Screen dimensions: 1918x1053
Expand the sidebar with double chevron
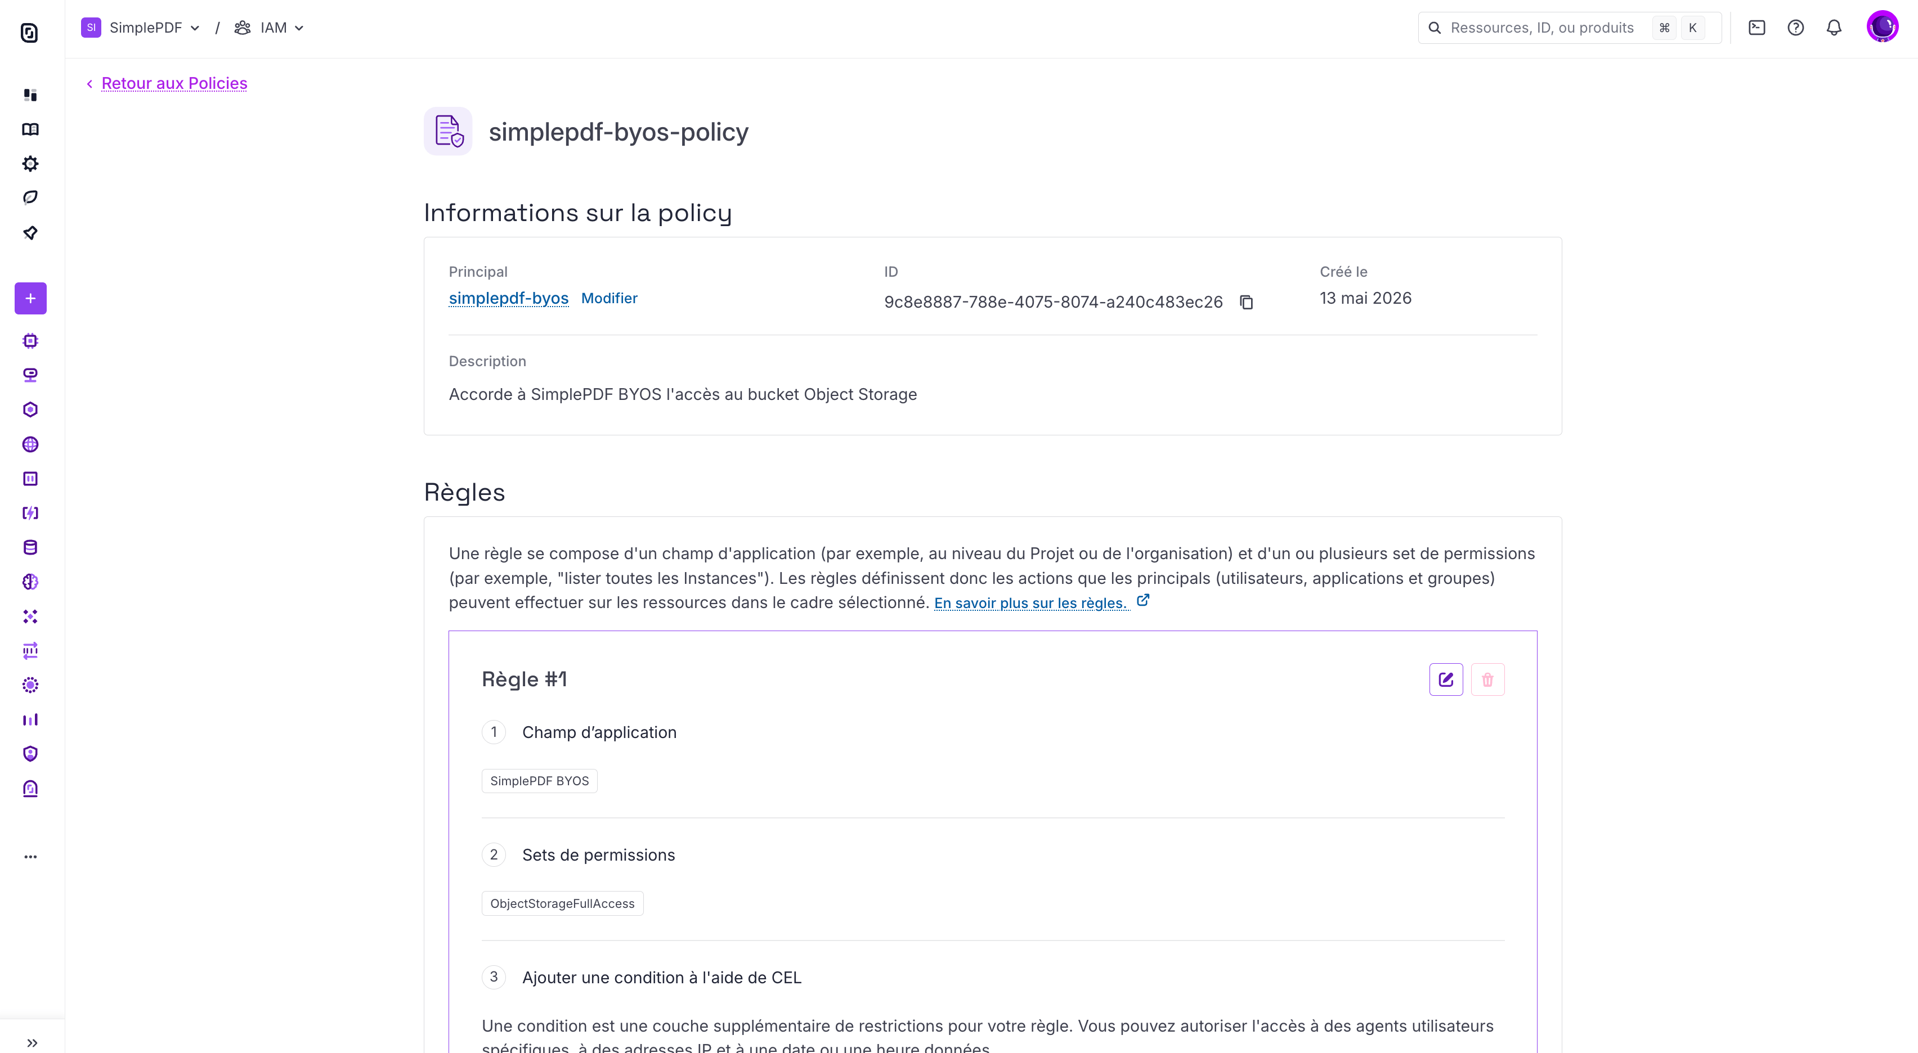click(x=32, y=1042)
